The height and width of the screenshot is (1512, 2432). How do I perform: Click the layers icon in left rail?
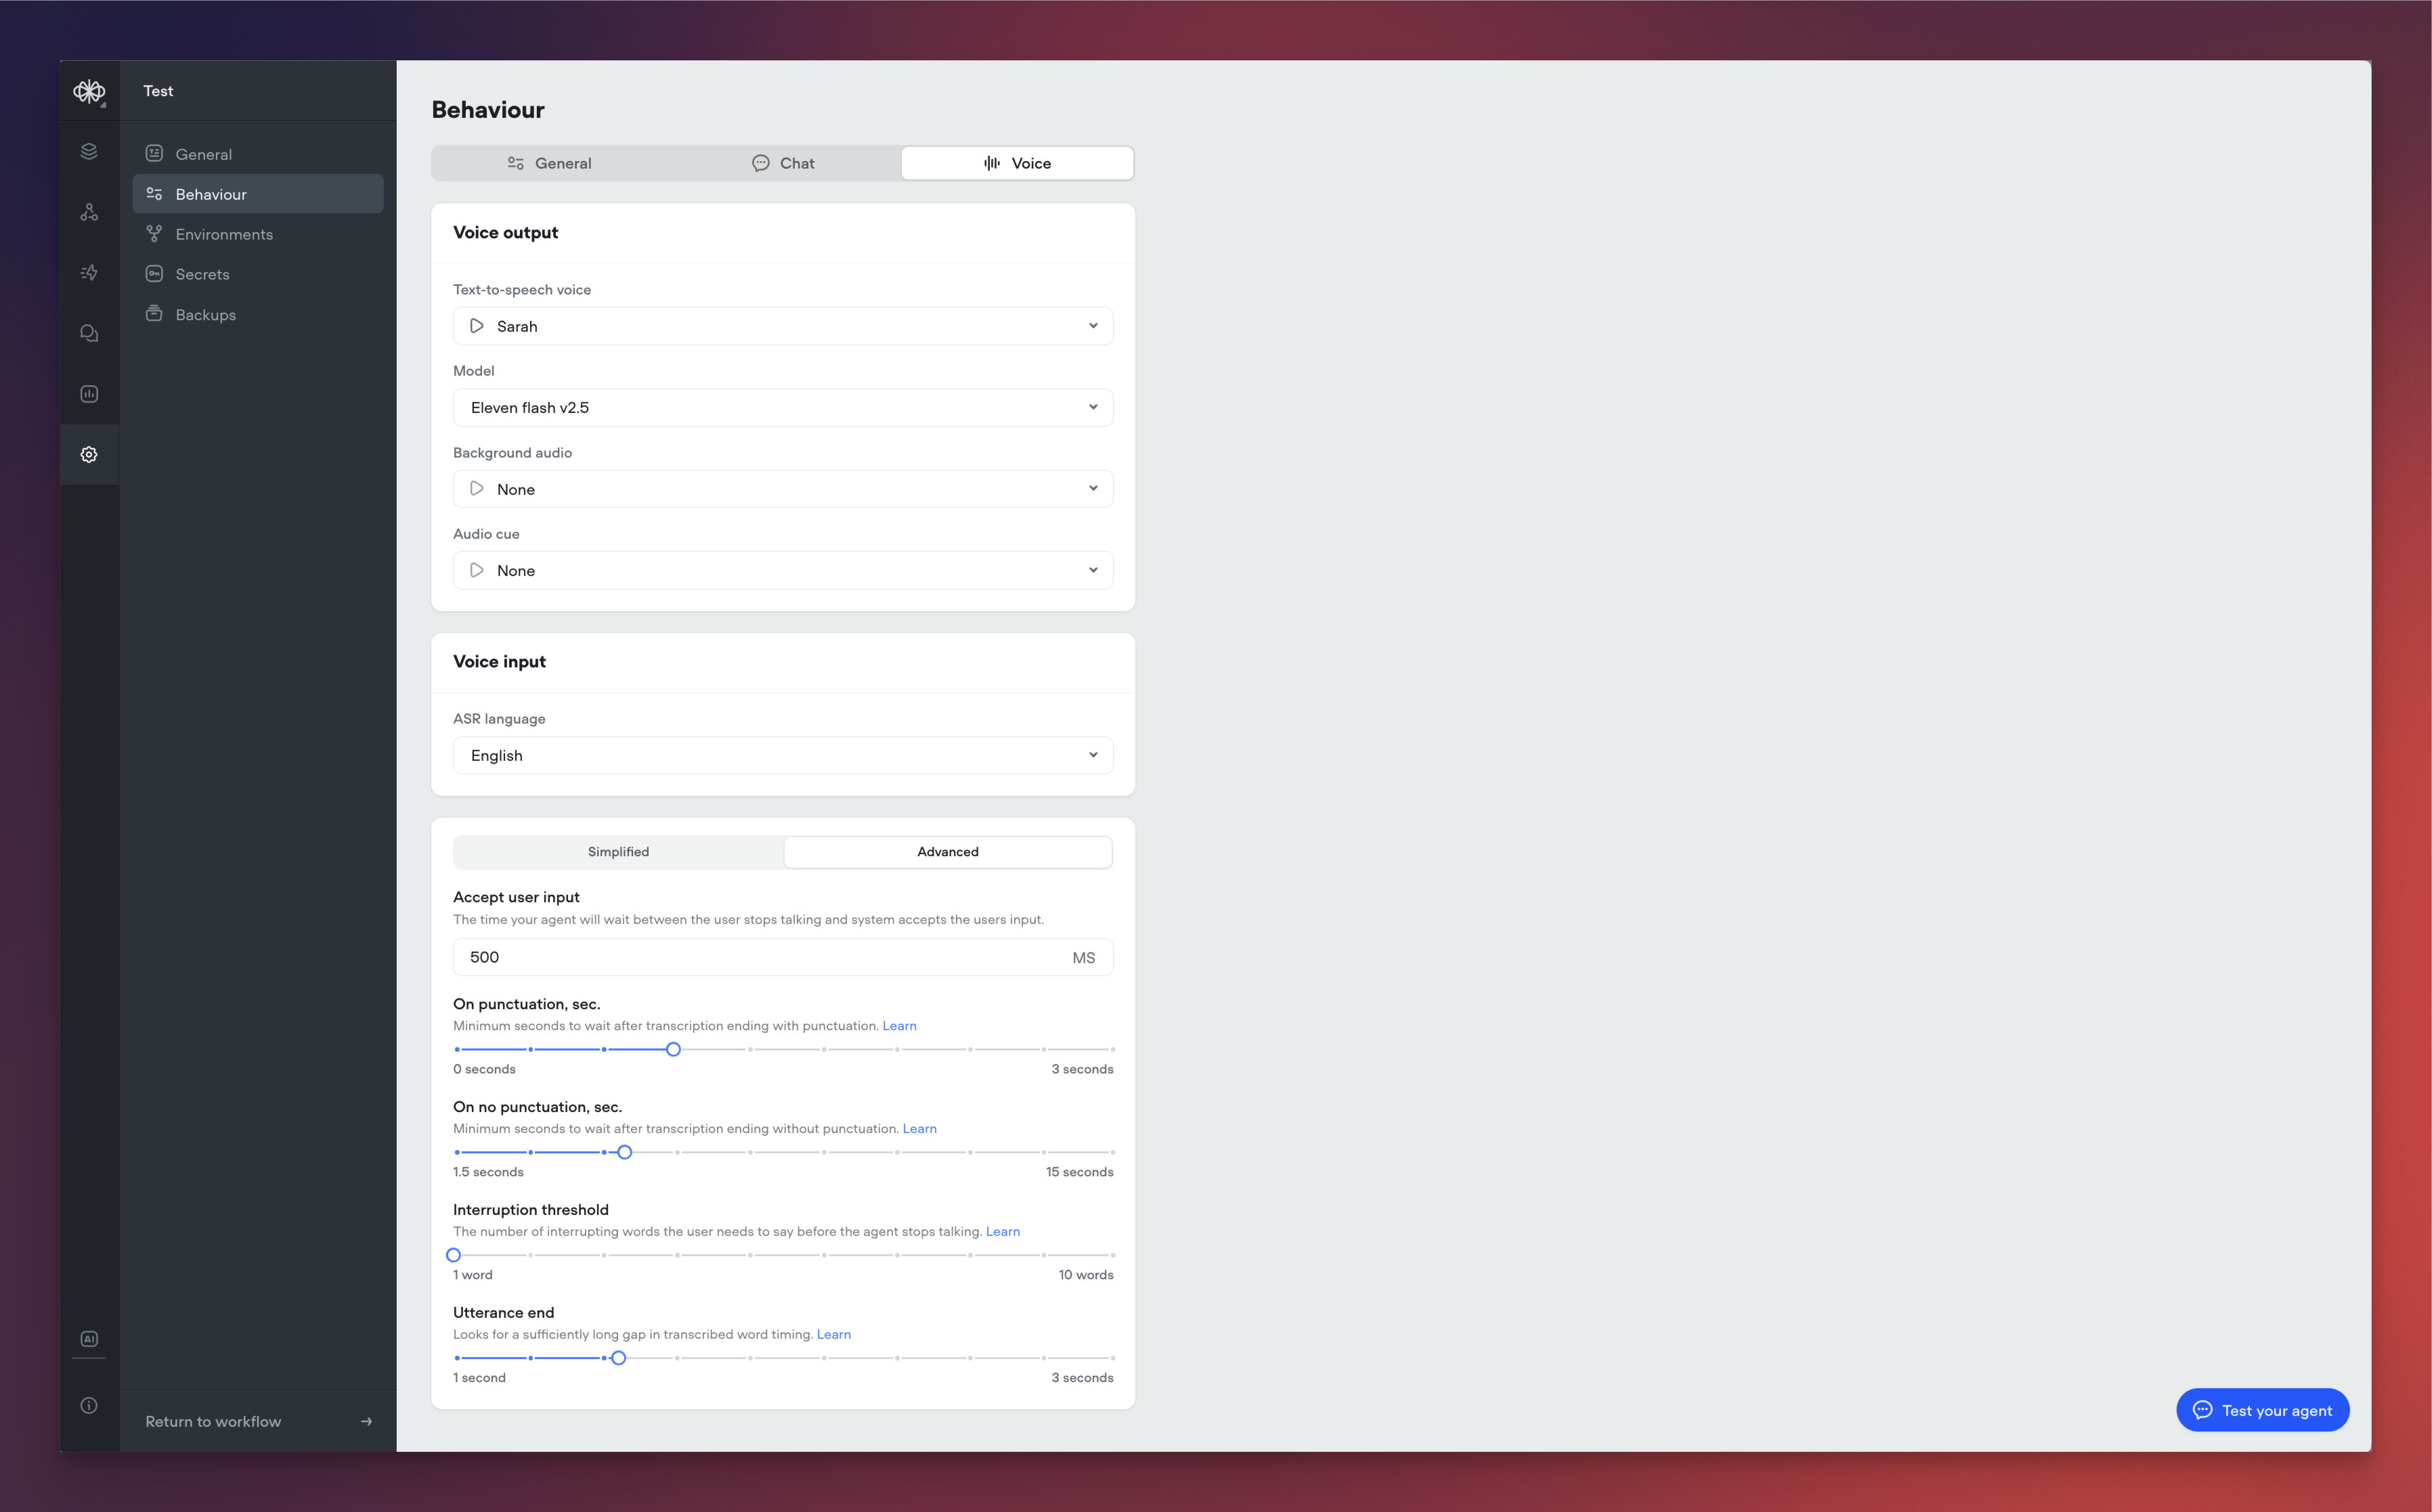point(89,151)
